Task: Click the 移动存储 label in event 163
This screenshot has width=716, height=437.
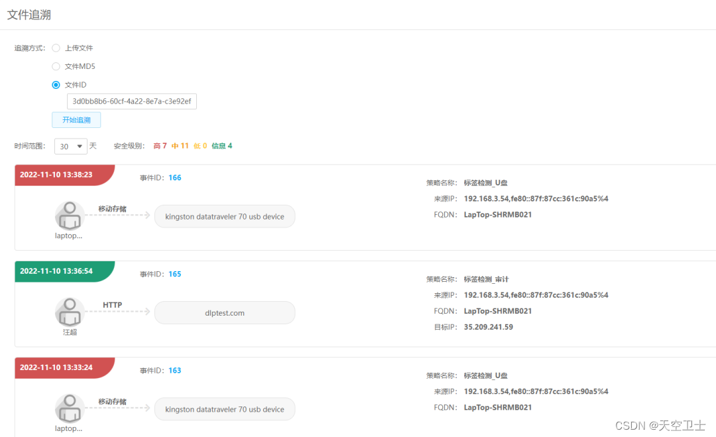Action: coord(112,401)
